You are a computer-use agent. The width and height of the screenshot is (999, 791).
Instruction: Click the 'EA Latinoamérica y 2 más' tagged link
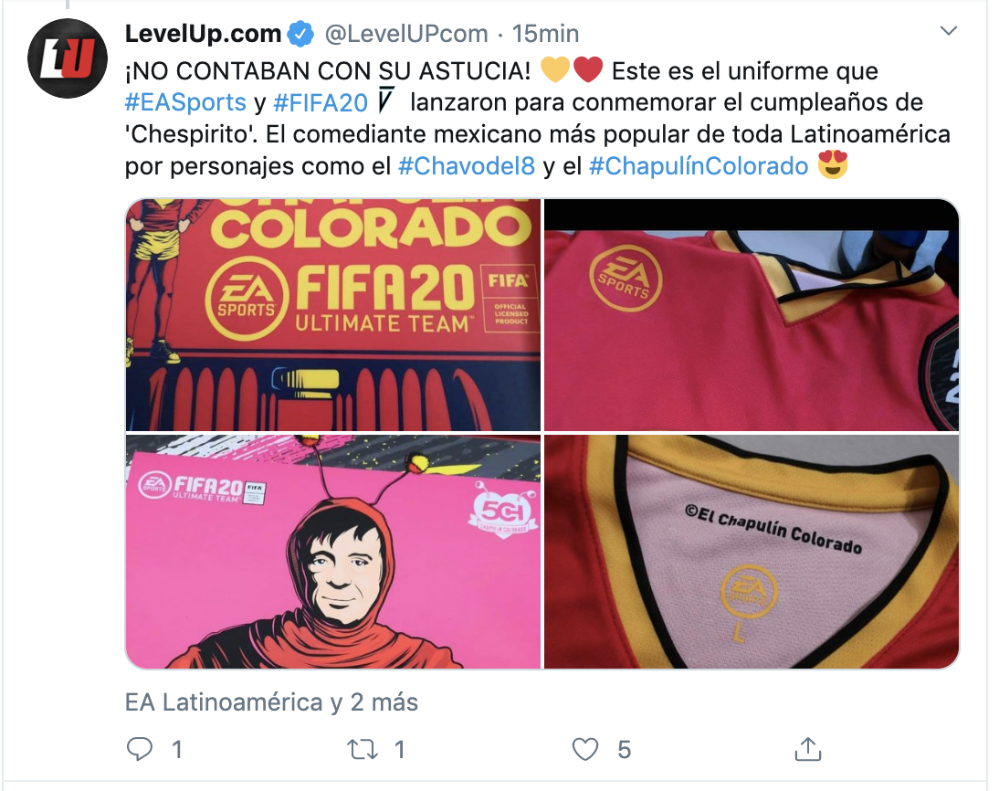pyautogui.click(x=271, y=702)
